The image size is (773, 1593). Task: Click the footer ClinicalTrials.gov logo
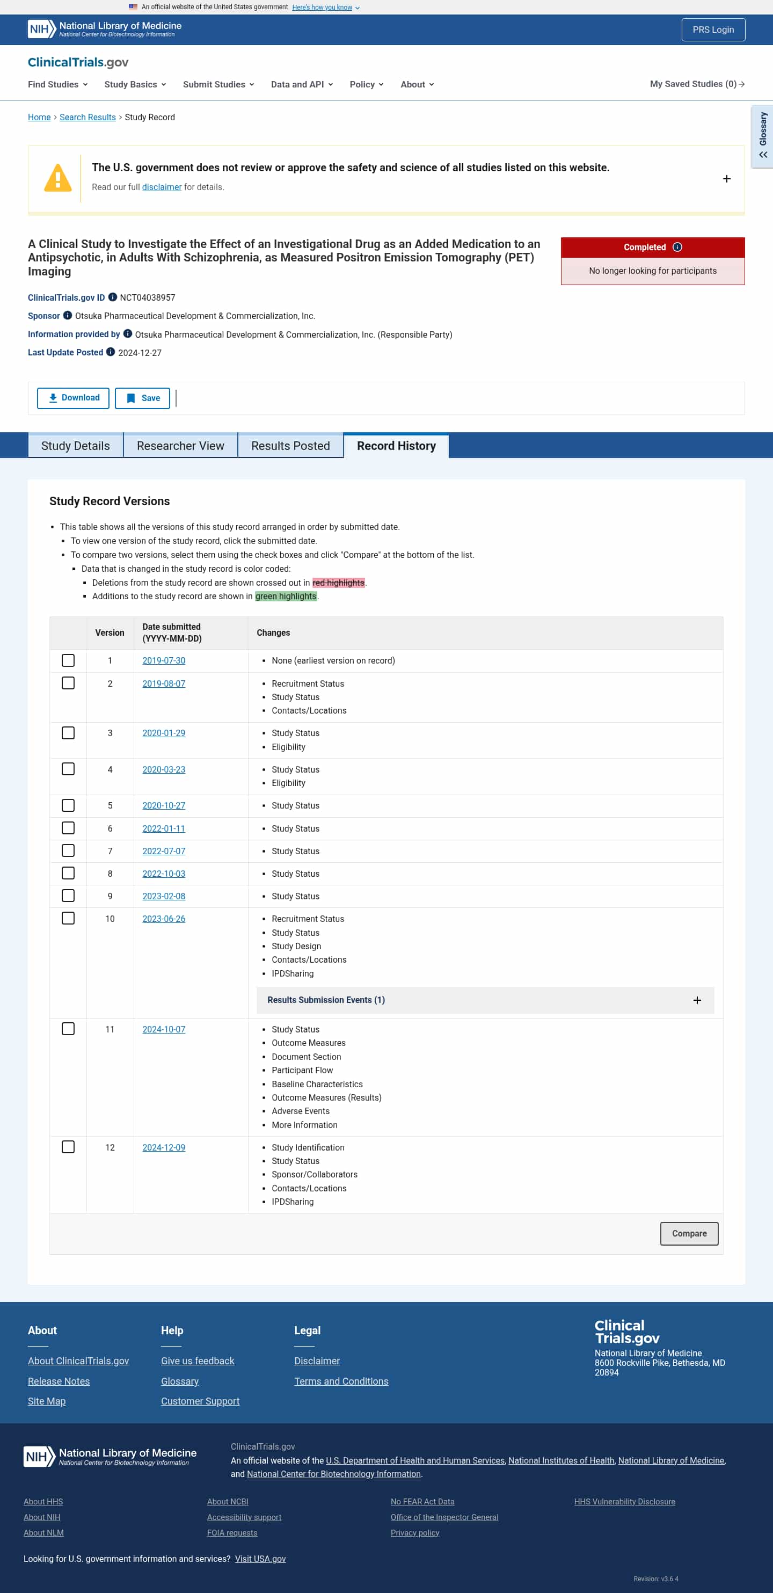coord(627,1332)
